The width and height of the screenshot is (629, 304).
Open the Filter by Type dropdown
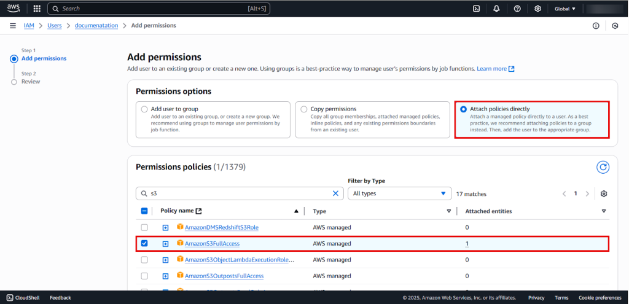click(399, 193)
